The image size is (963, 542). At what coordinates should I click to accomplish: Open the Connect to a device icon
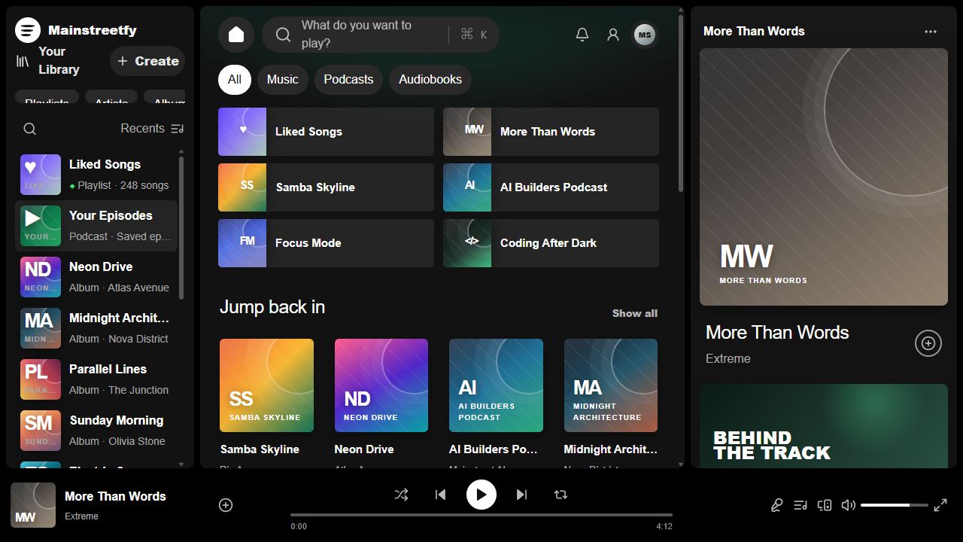coord(825,505)
